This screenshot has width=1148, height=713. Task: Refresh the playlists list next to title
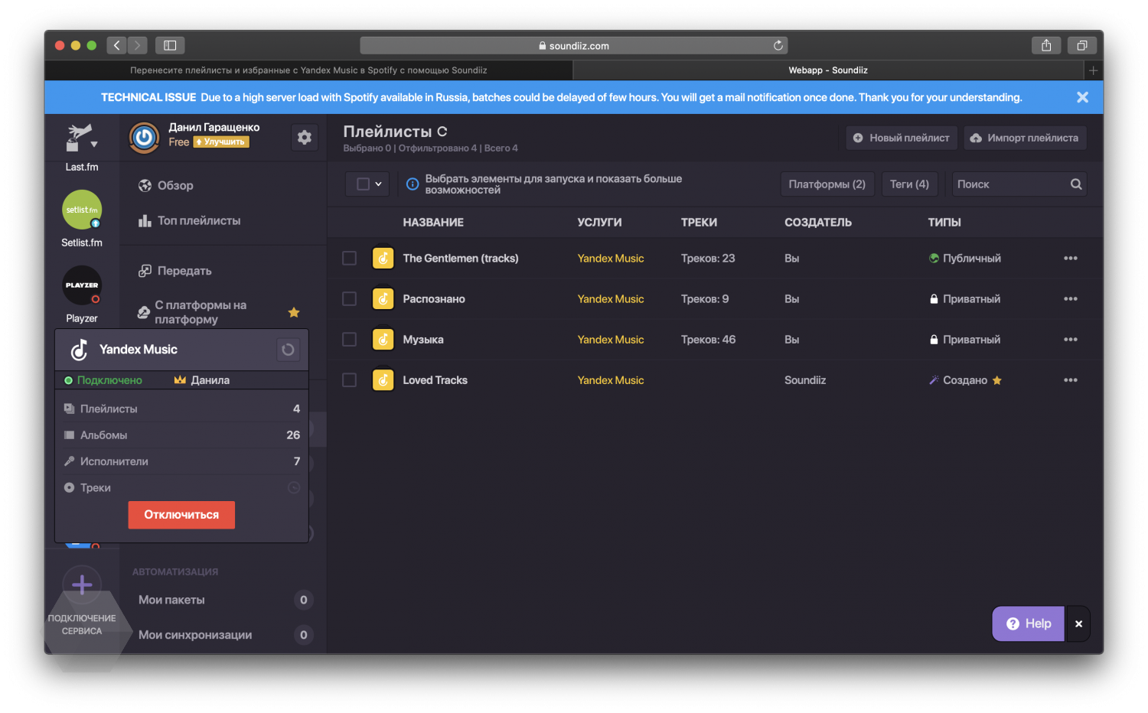442,132
